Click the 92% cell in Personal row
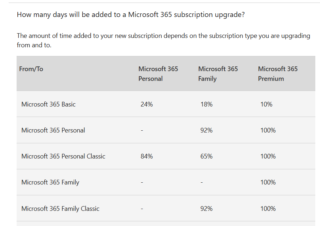The width and height of the screenshot is (320, 226). point(206,130)
